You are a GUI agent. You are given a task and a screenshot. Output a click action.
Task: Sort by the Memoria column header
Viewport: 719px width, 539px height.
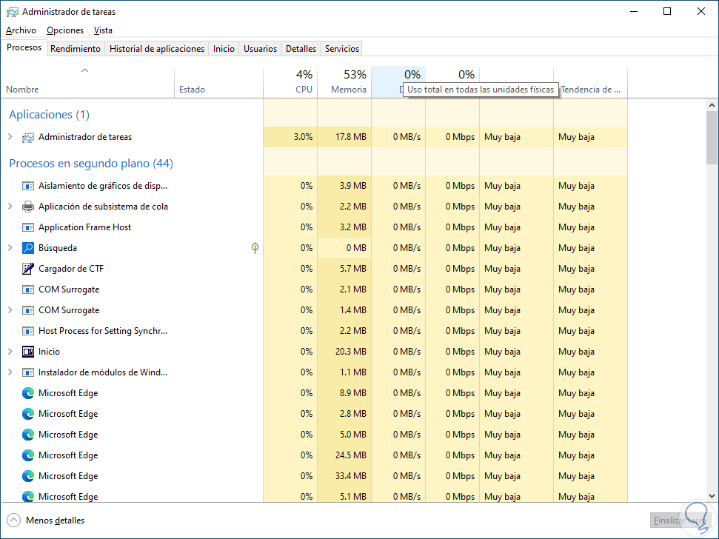[x=344, y=82]
